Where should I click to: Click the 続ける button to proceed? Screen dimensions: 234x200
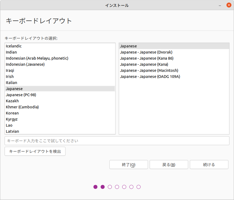tap(209, 164)
